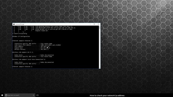Click 'Wireless LAN adapter Local Area Connection* 6:' heading
Viewport: 173px width, 97px height.
coord(29,59)
